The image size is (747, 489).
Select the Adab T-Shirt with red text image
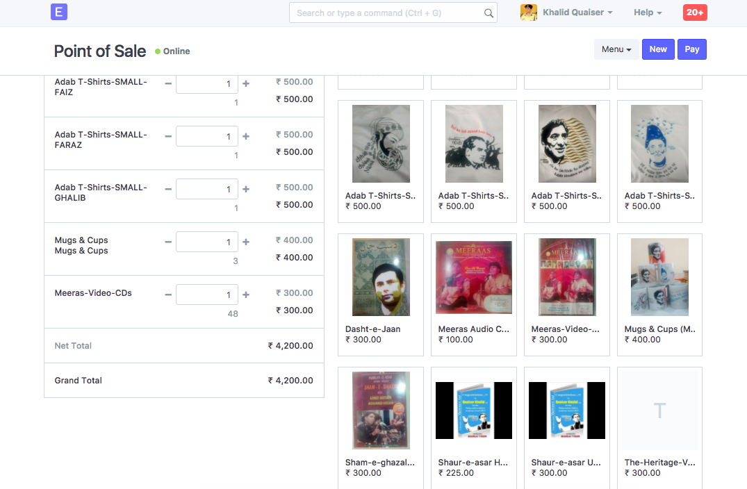point(474,144)
